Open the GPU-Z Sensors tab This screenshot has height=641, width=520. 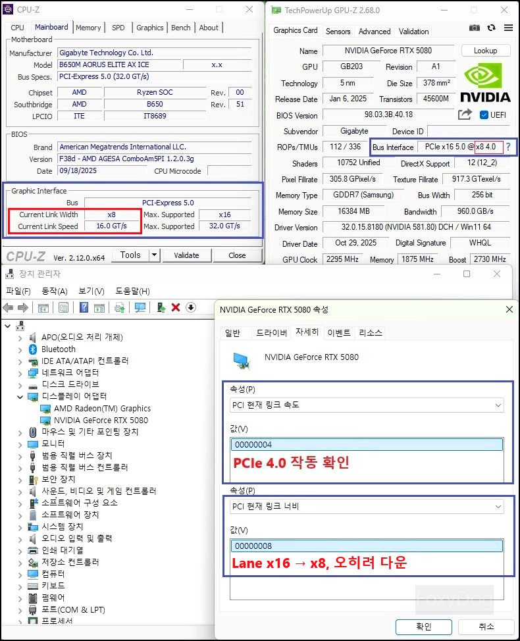click(x=338, y=32)
